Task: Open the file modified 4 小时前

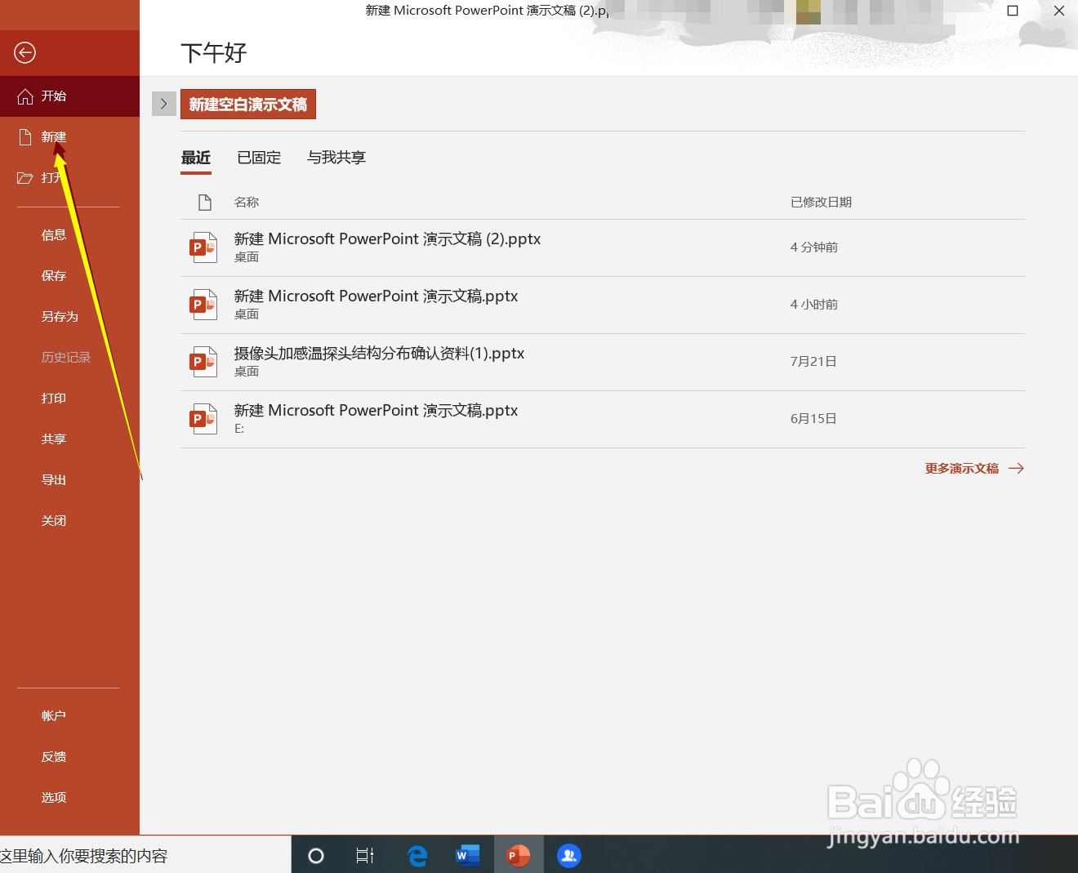Action: [603, 305]
